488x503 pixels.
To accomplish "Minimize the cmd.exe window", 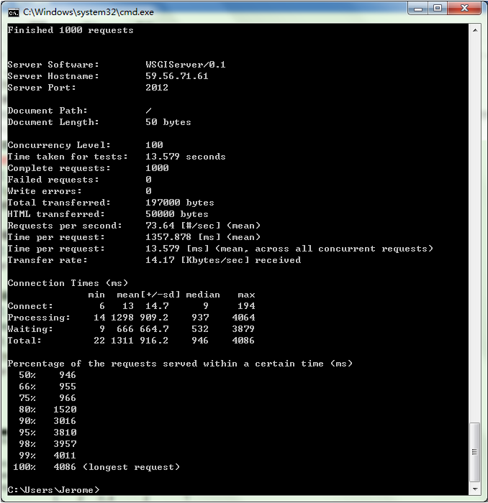I will click(418, 9).
